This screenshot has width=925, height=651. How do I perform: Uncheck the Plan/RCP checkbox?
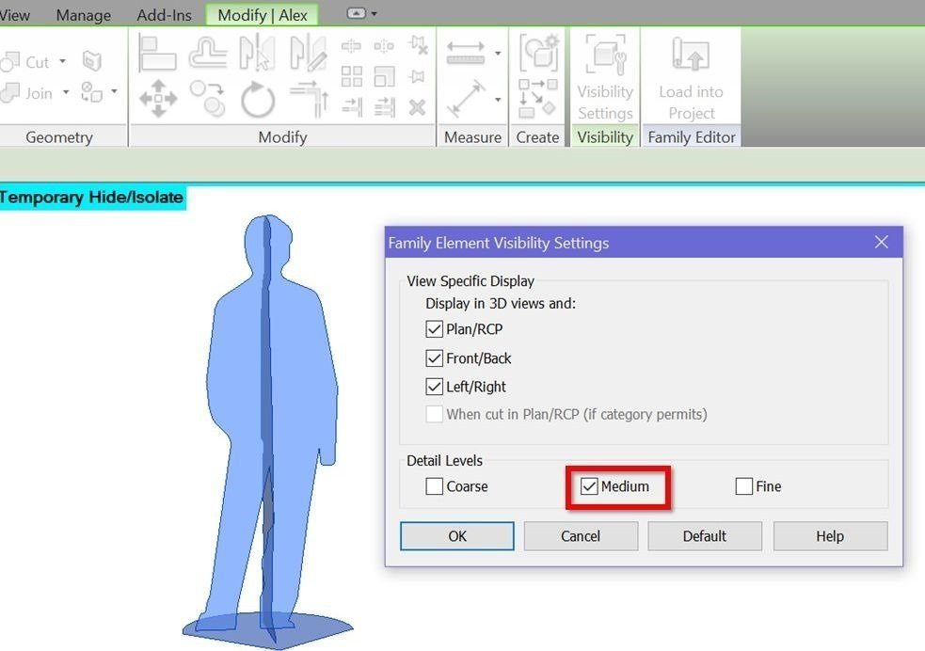434,329
